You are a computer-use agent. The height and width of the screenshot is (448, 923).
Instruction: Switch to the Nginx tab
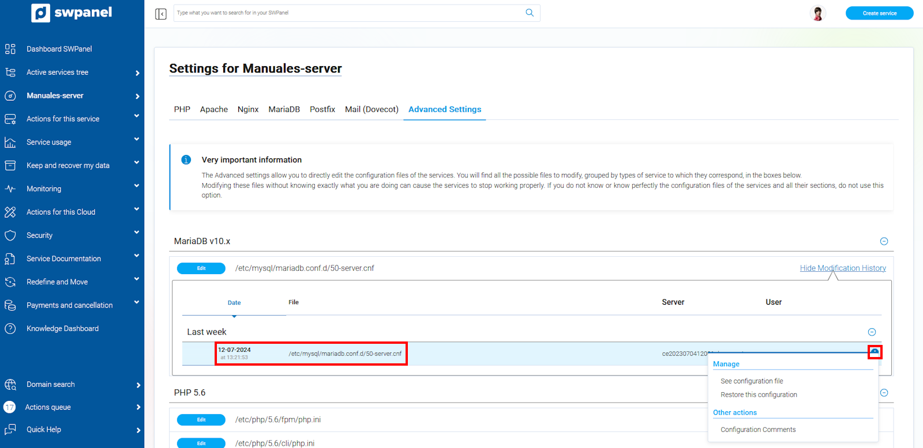tap(247, 109)
